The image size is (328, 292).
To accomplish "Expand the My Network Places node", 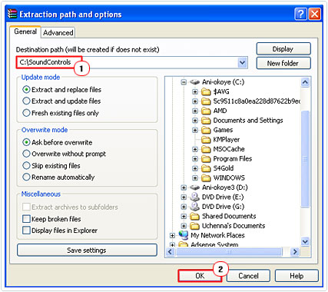I will tap(172, 235).
